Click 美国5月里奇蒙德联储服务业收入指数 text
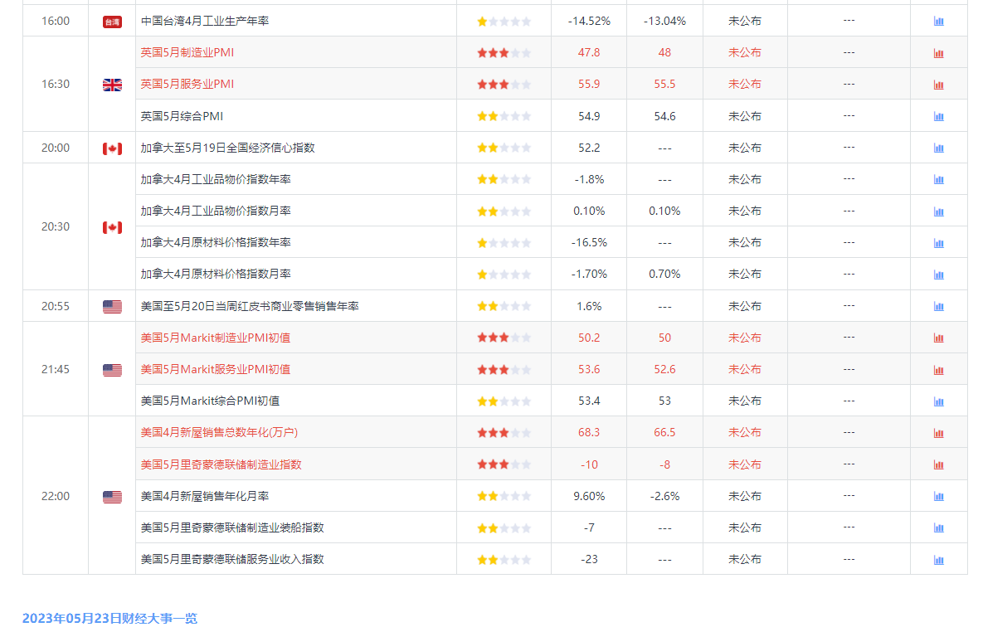Image resolution: width=983 pixels, height=632 pixels. (x=232, y=559)
